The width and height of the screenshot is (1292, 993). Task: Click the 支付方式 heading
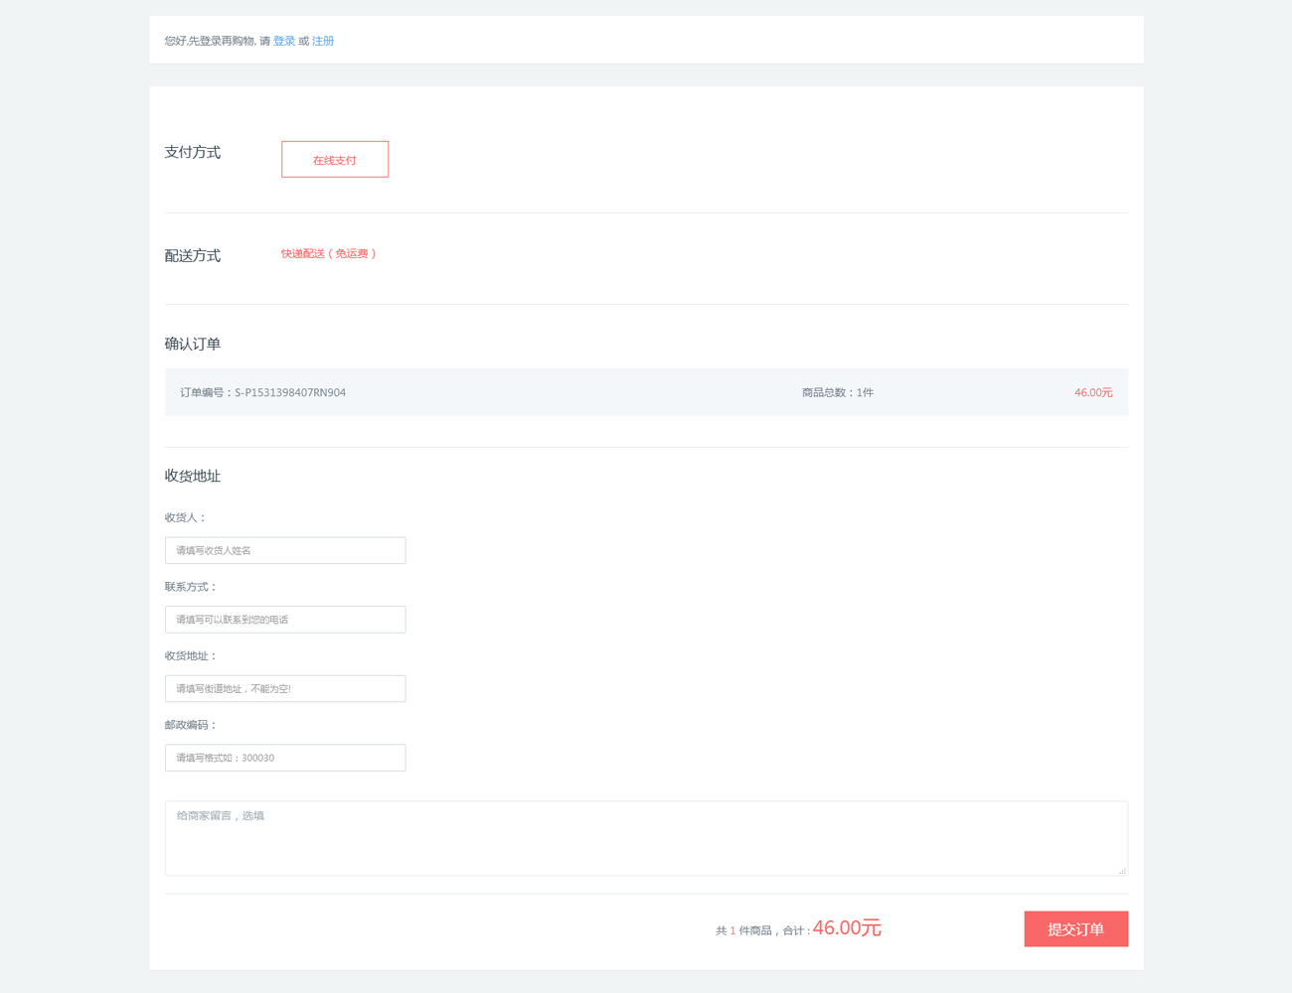[193, 152]
